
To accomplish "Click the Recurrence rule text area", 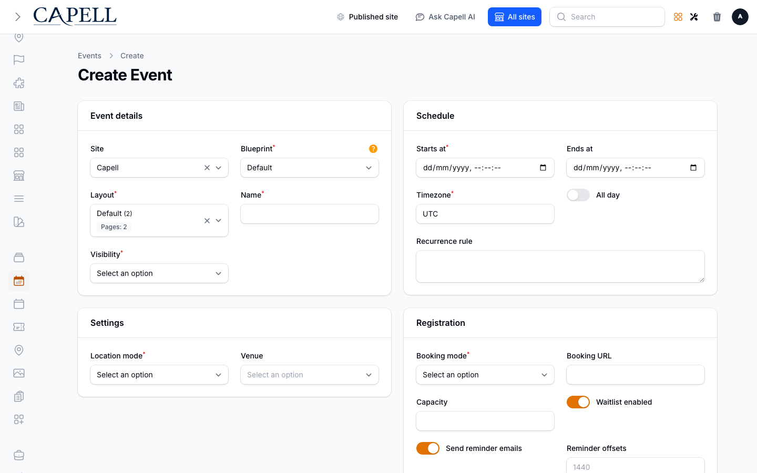I will point(560,266).
